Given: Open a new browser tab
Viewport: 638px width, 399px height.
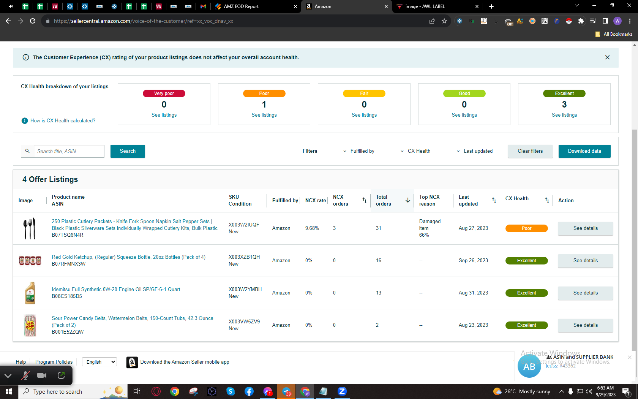Looking at the screenshot, I should pyautogui.click(x=491, y=6).
